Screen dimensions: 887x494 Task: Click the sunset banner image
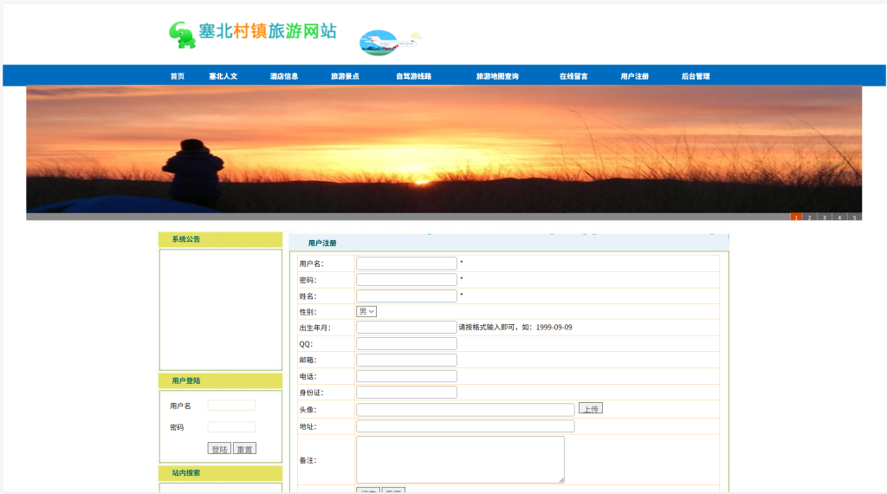[x=443, y=149]
